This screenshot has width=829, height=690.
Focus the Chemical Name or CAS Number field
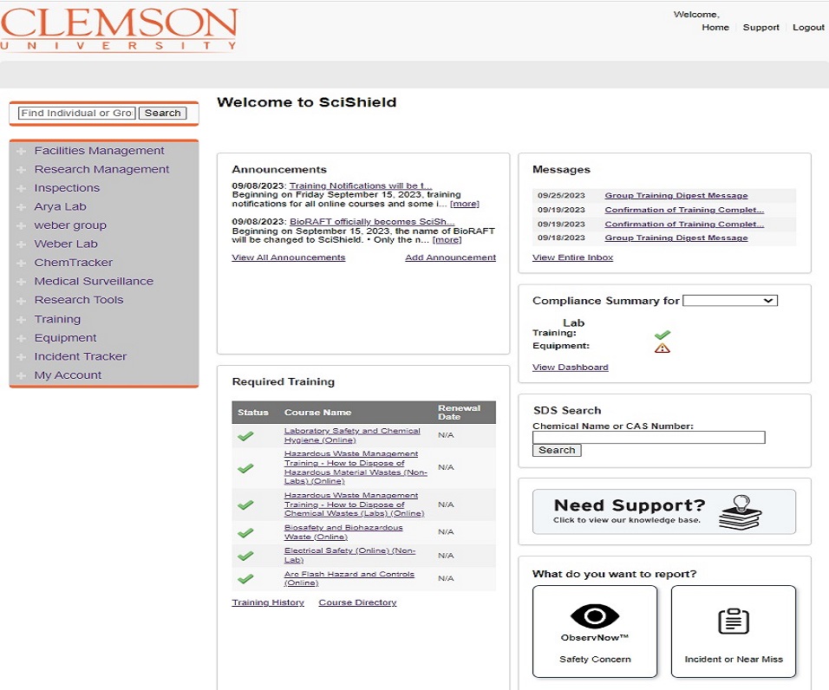coord(649,437)
